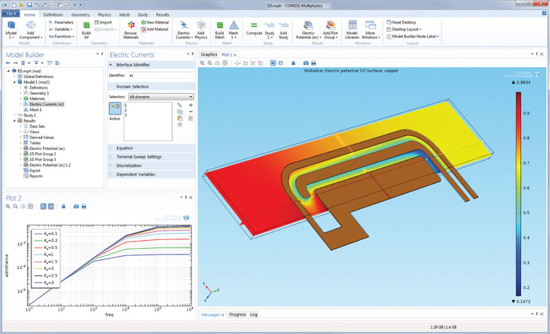Open the Add Plot Group dropdown

330,30
